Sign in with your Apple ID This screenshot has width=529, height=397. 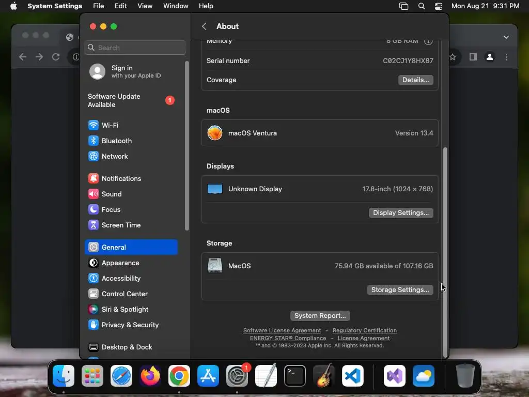point(131,71)
